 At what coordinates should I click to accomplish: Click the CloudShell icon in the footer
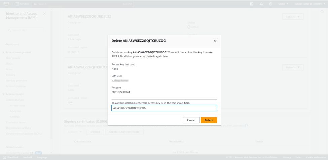click(x=4, y=157)
